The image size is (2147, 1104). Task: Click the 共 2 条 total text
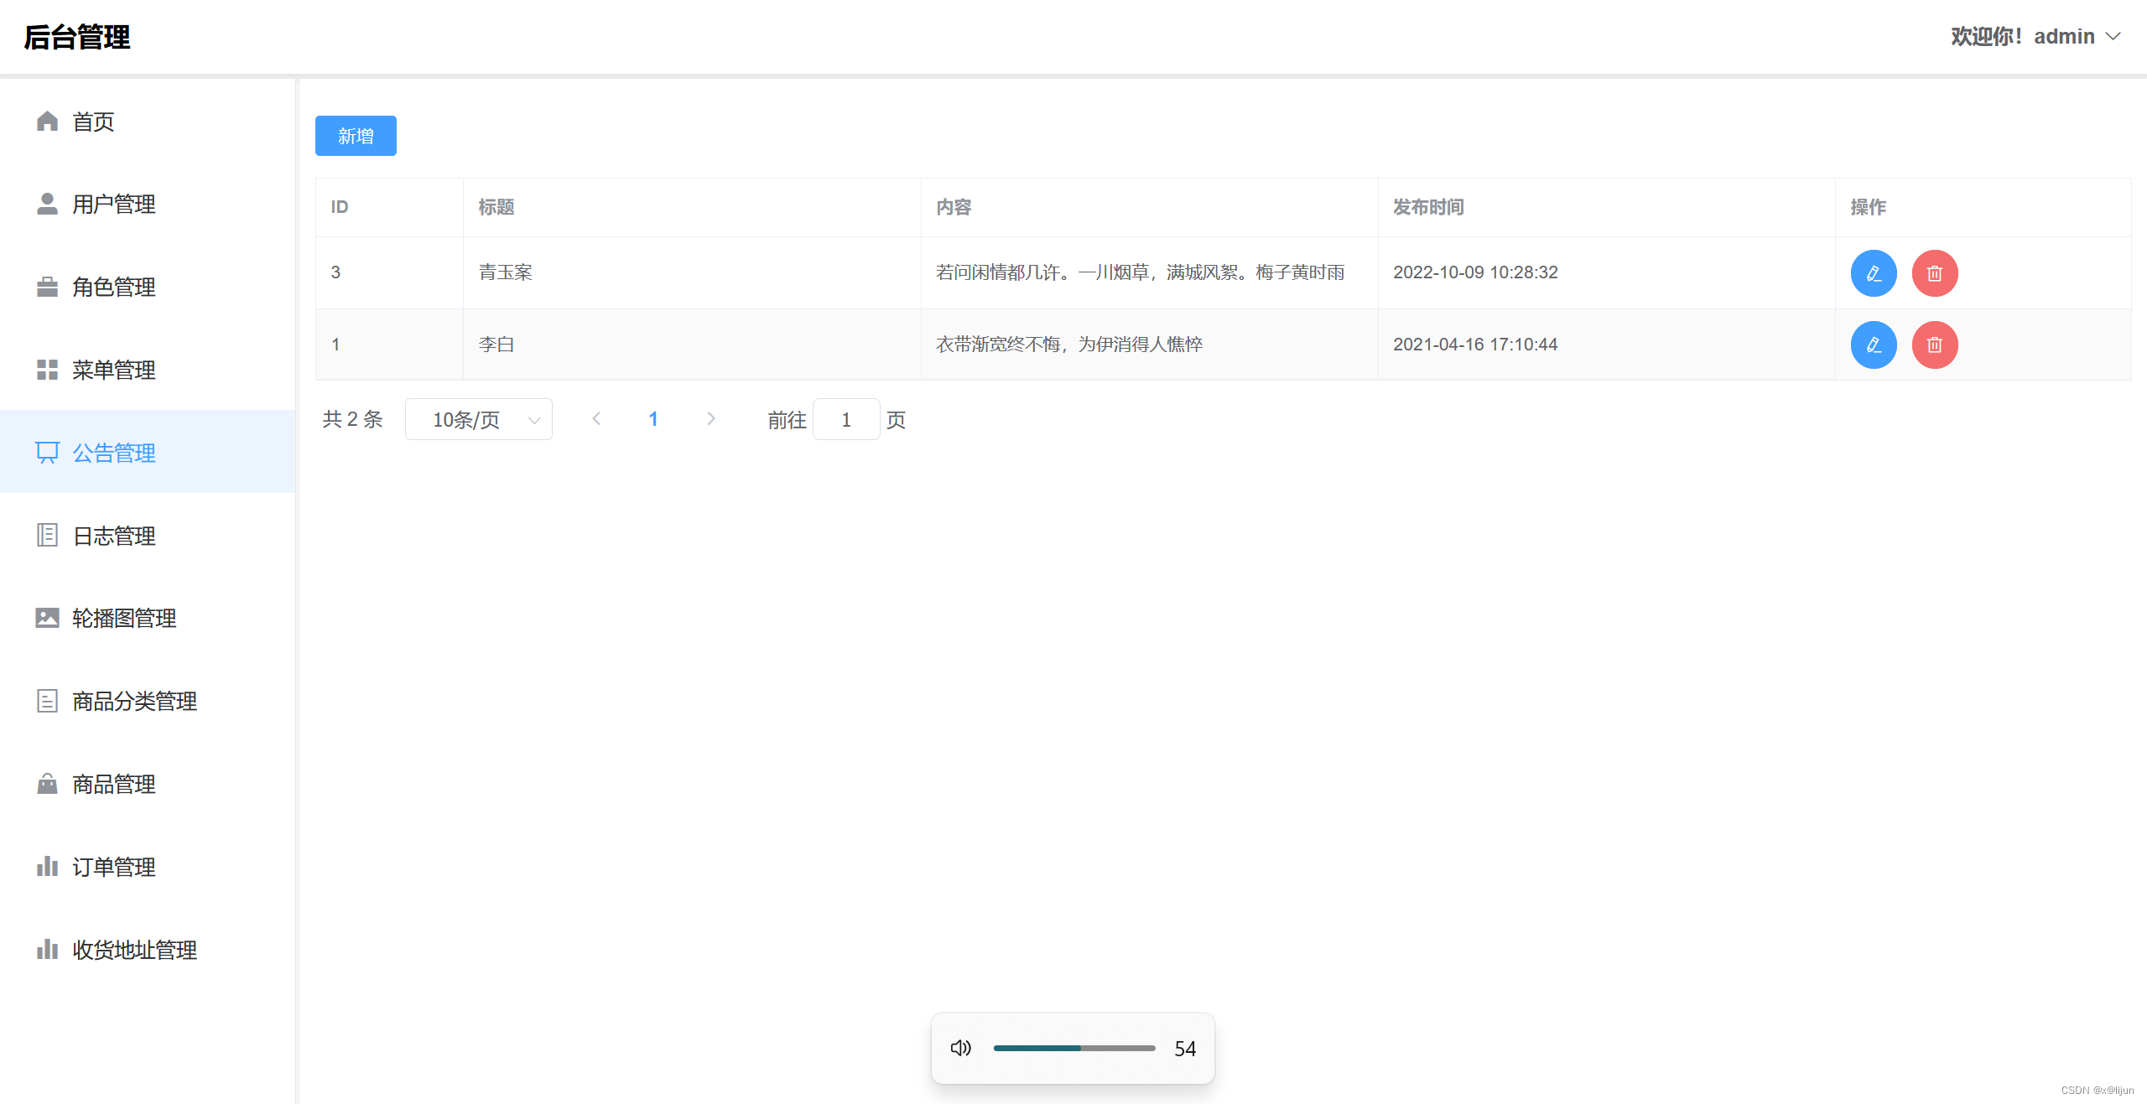point(353,419)
